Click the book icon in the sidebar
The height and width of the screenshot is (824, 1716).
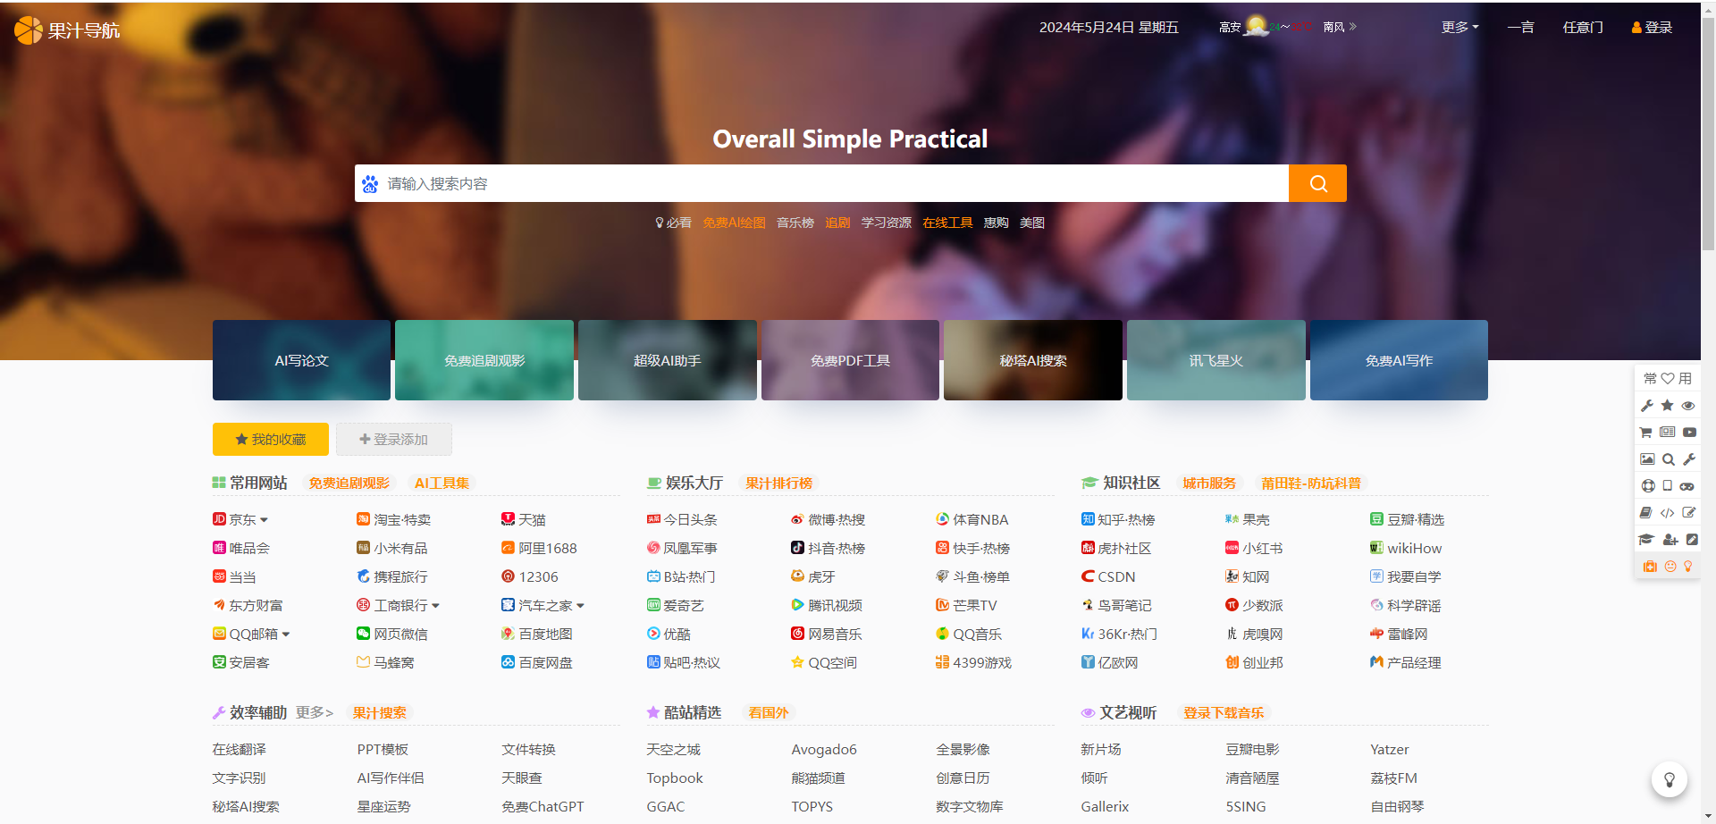pyautogui.click(x=1646, y=513)
